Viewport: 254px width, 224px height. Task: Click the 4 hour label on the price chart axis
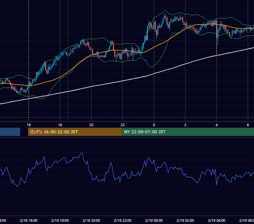217,125
